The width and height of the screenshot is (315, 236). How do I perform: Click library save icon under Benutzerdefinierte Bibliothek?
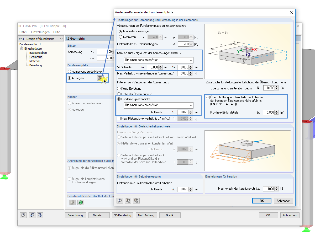point(72,202)
